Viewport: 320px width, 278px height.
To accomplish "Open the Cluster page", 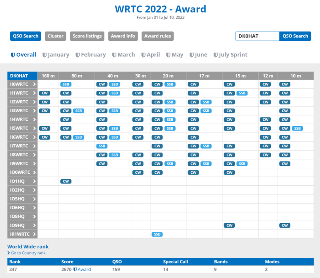I will click(56, 36).
